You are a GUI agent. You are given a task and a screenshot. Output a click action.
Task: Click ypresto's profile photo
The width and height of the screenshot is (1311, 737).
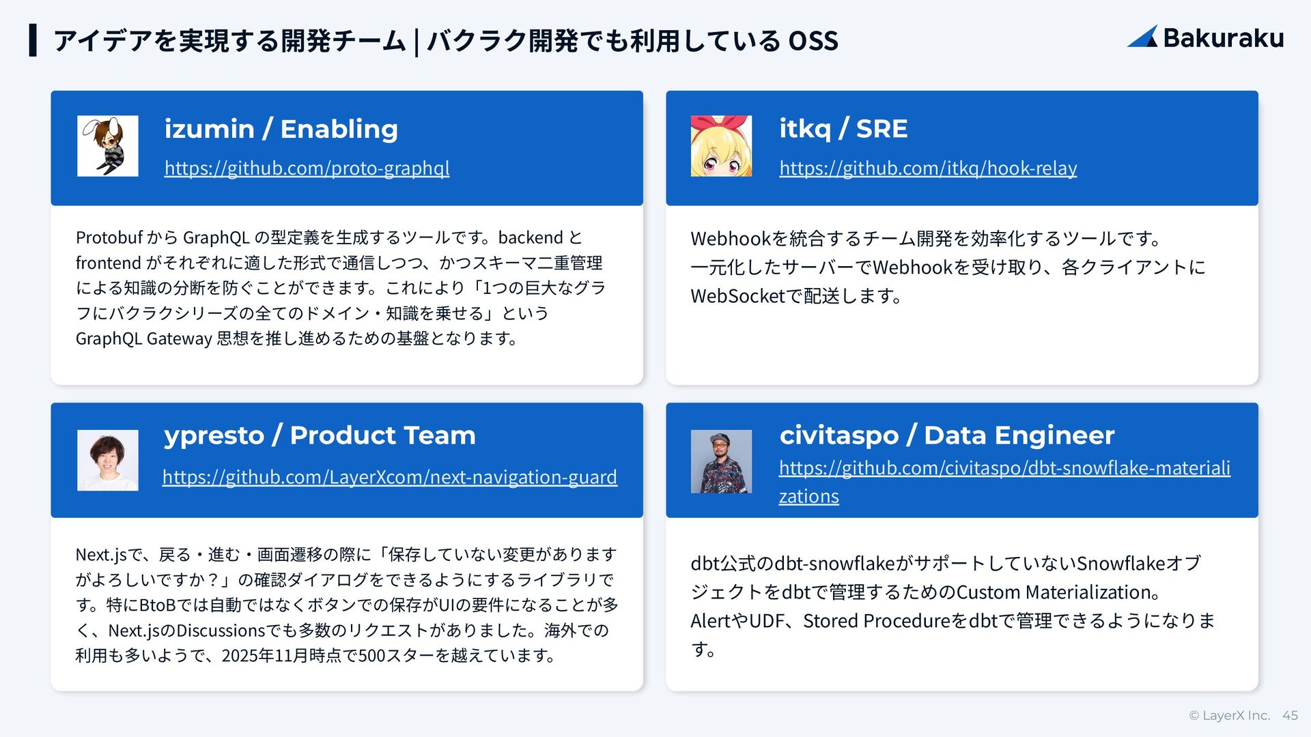coord(107,460)
